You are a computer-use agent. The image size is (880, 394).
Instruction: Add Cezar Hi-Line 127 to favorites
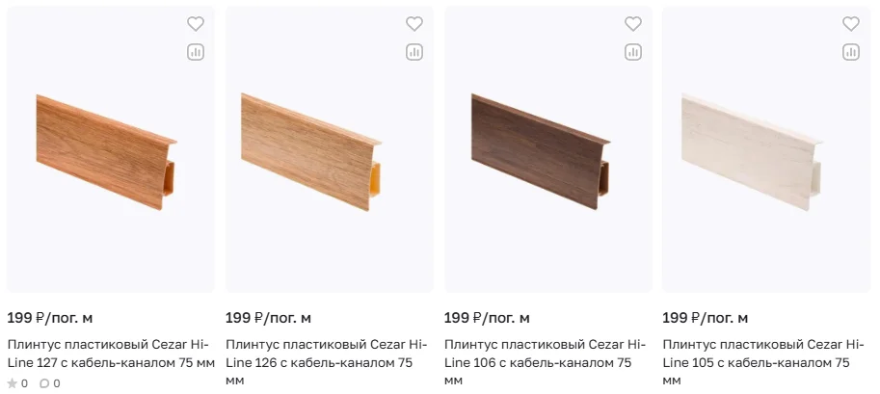pyautogui.click(x=196, y=24)
